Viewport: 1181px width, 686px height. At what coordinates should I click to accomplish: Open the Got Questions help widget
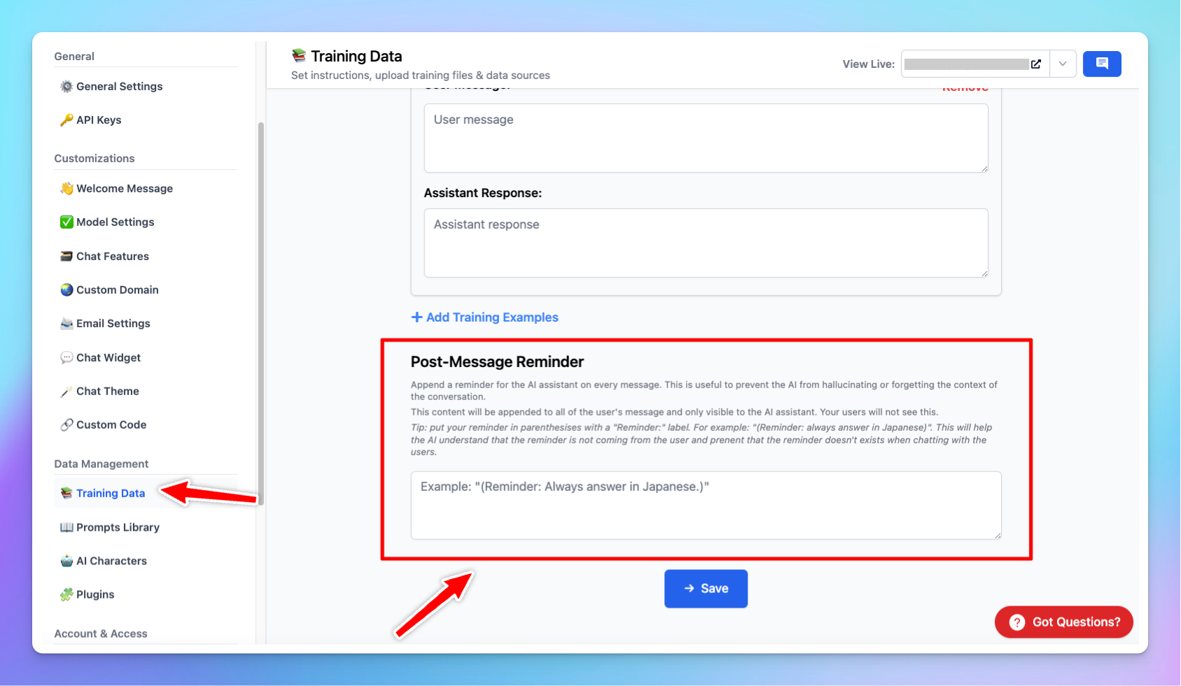click(x=1063, y=622)
